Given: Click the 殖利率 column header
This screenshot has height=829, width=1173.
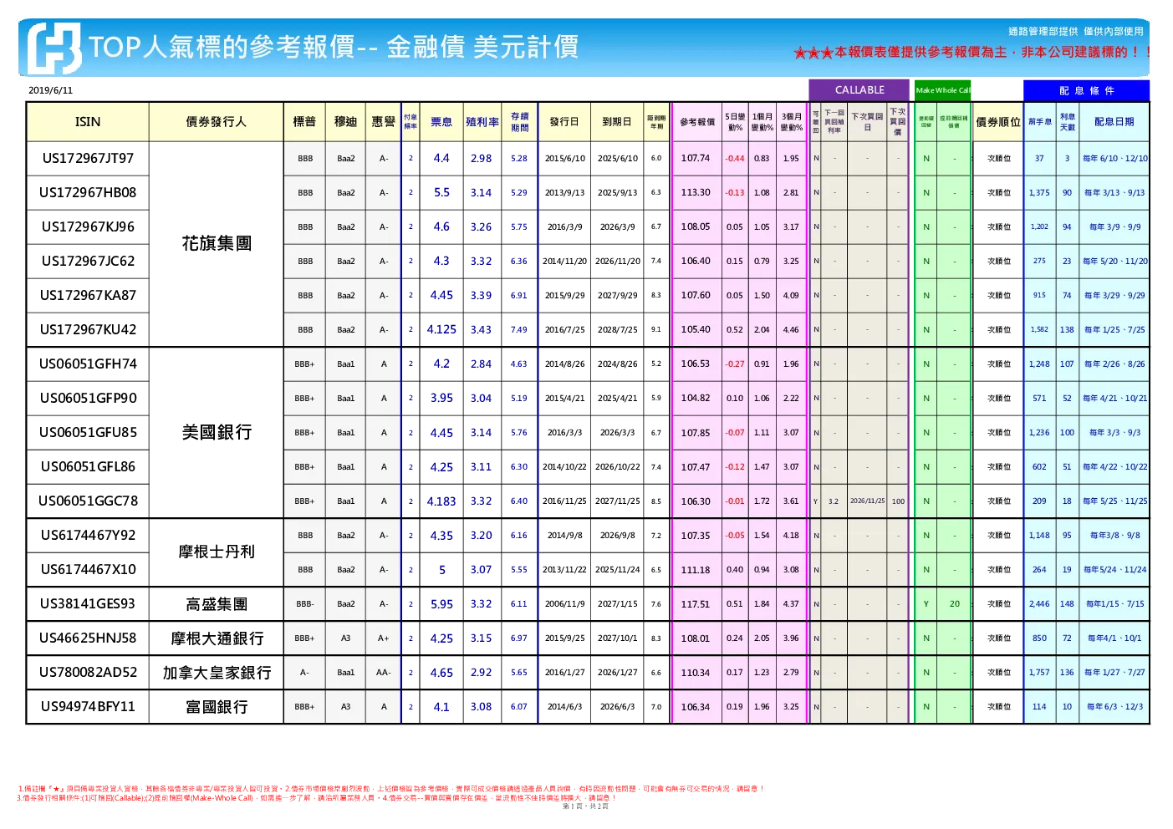Looking at the screenshot, I should pos(482,122).
